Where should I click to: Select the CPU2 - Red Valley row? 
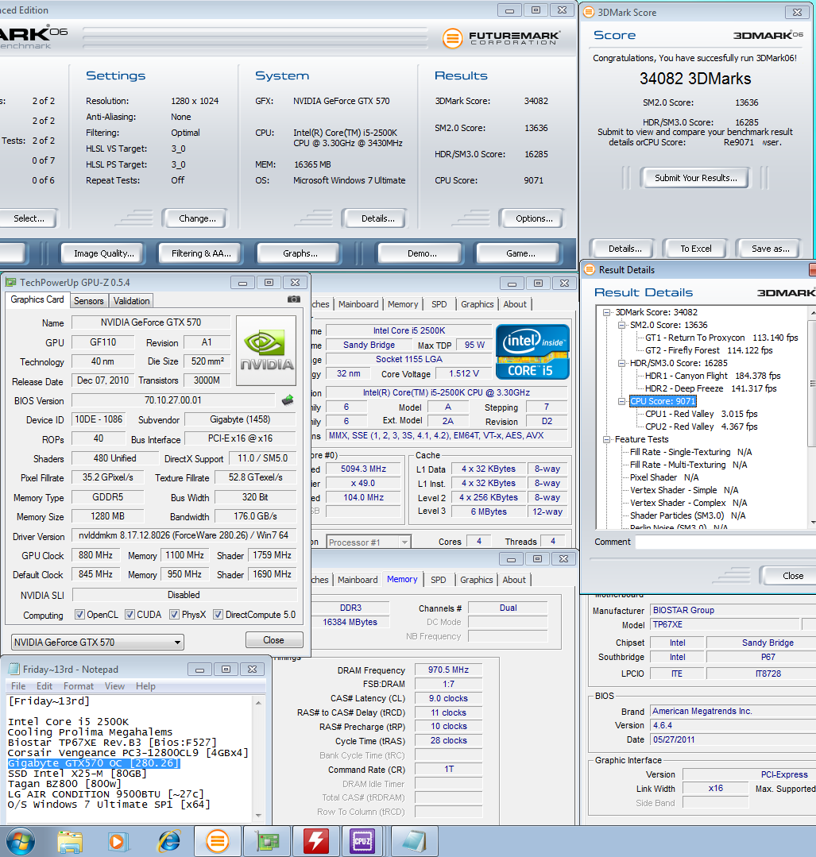(x=701, y=427)
